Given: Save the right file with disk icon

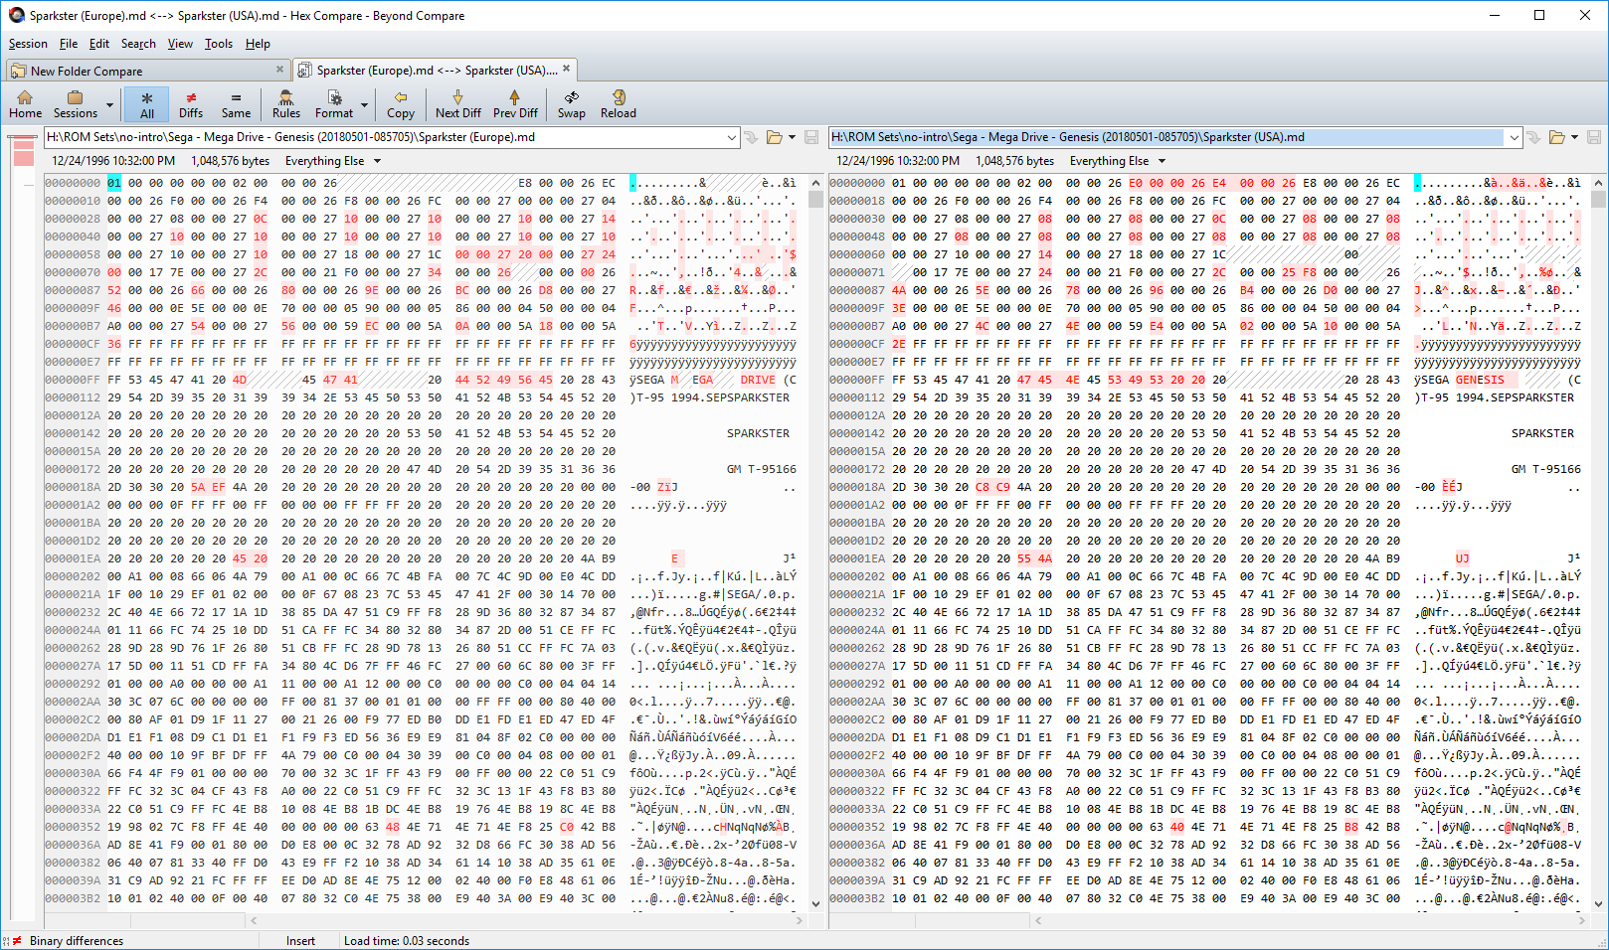Looking at the screenshot, I should pos(1594,137).
